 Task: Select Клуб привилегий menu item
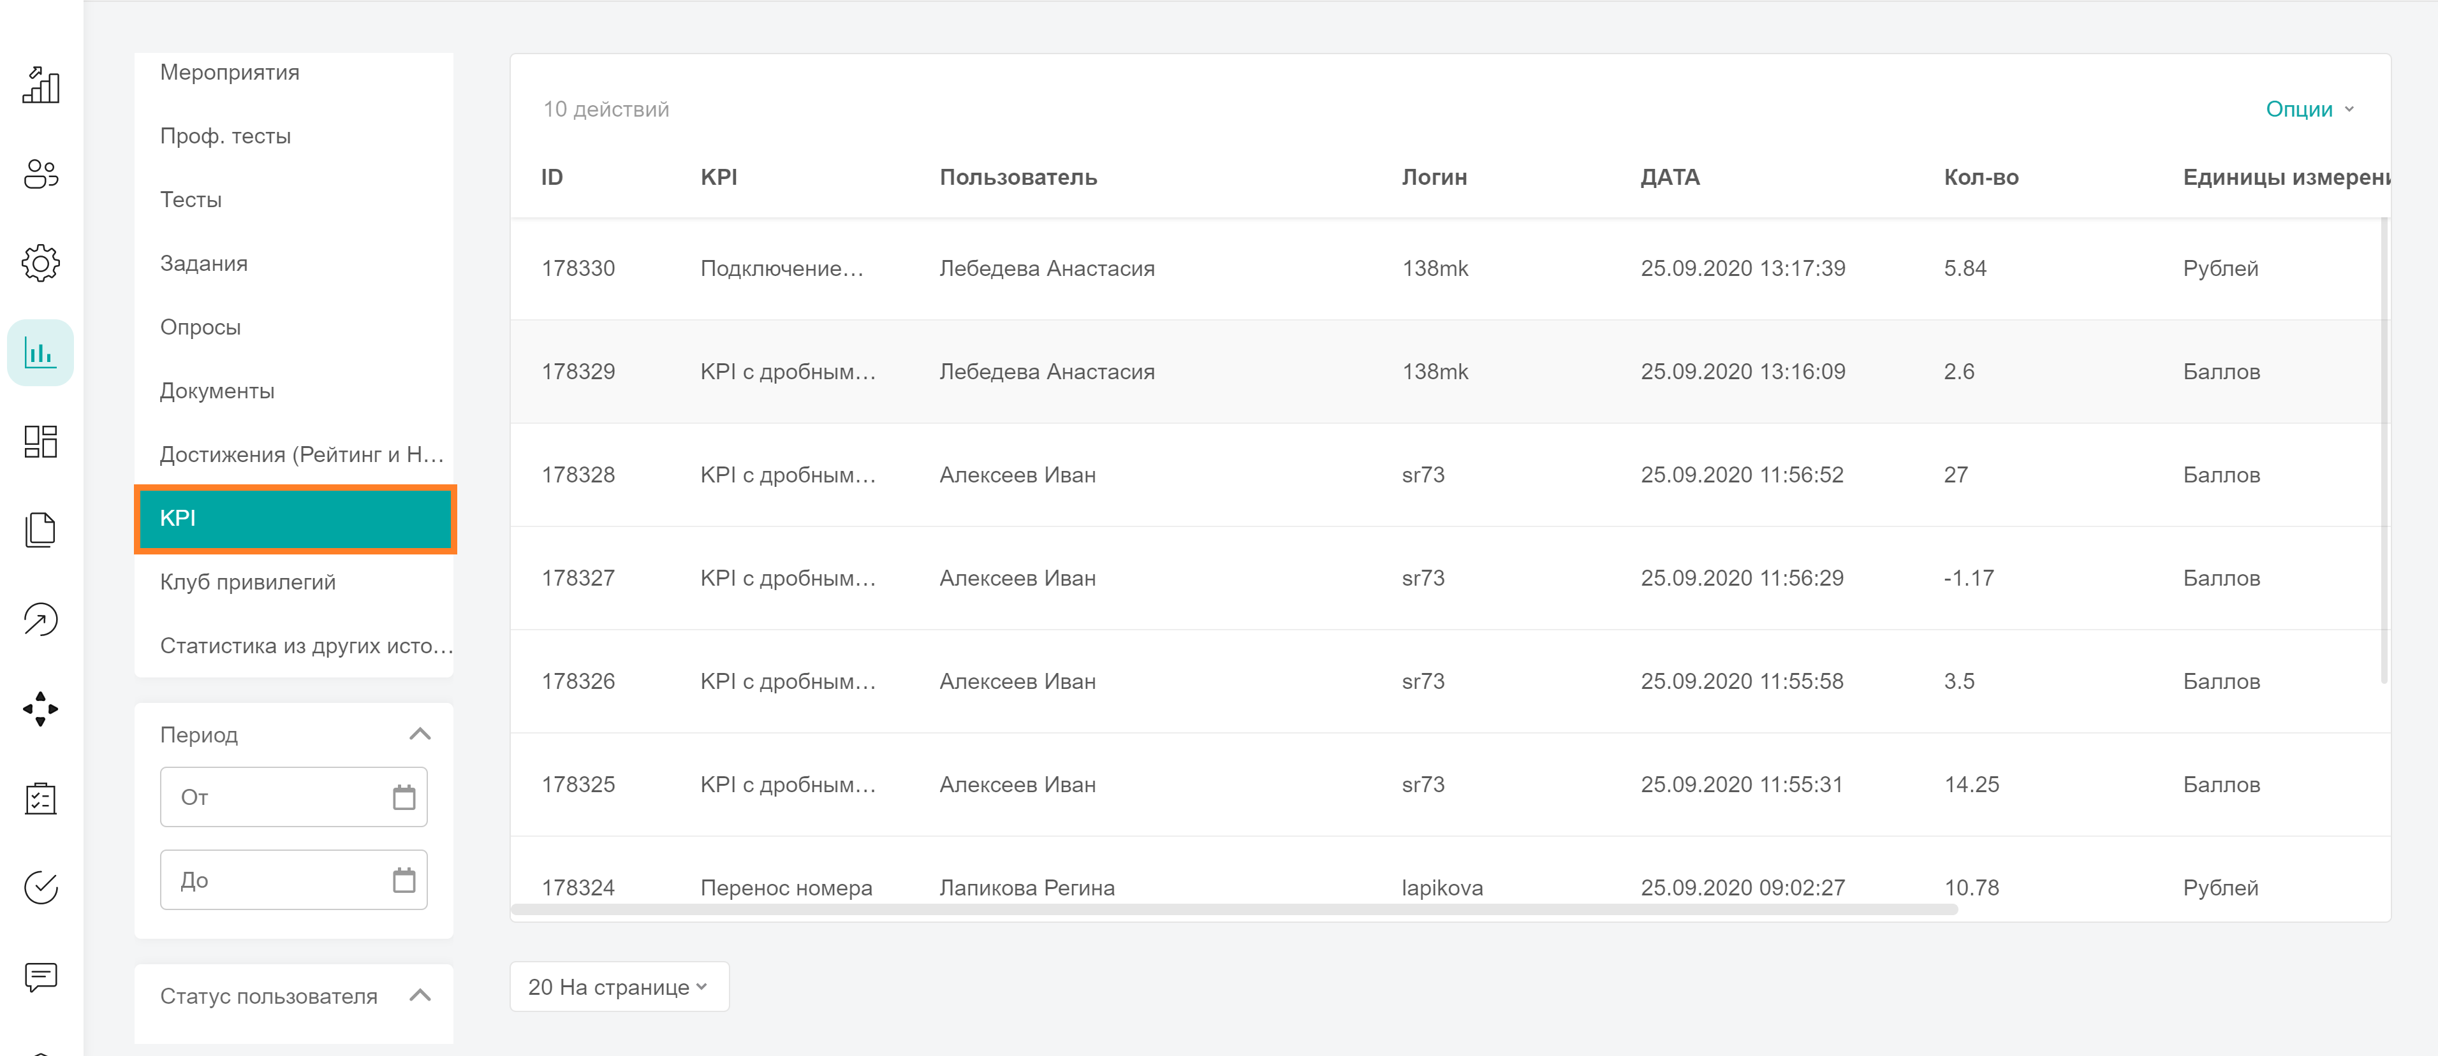point(247,582)
